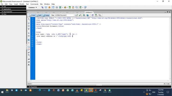Open the Site menu
This screenshot has width=172, height=96.
(x=41, y=4)
